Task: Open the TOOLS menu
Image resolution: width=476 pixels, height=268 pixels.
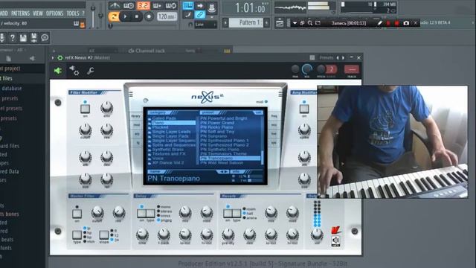Action: (73, 13)
